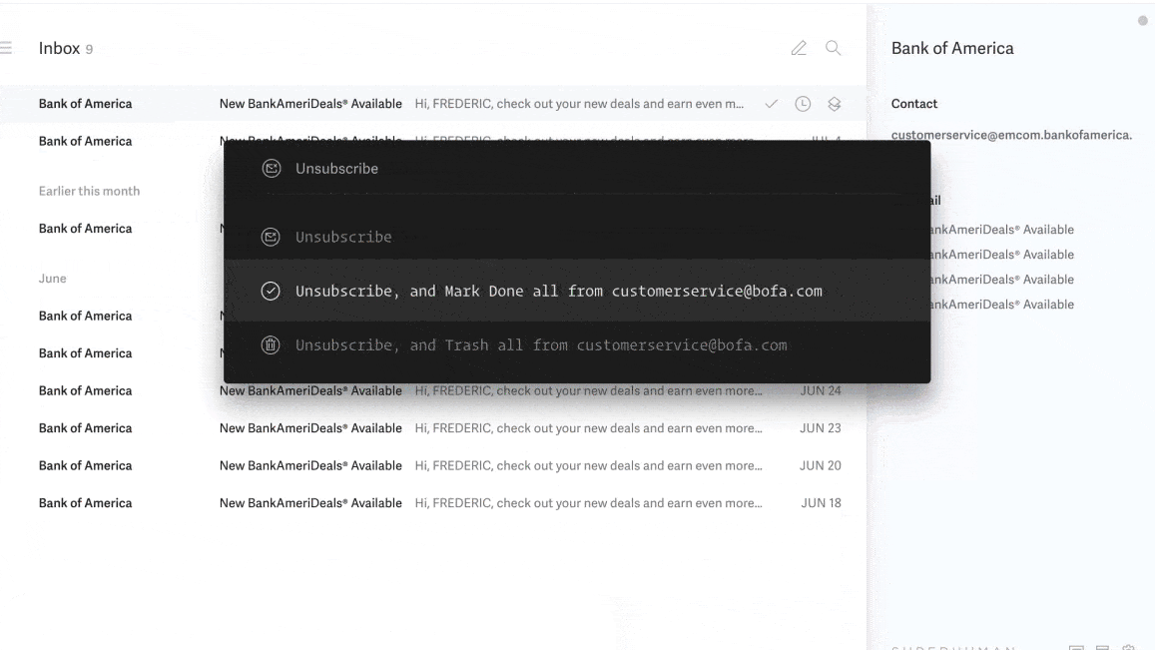Click the compose pencil icon
Screen dimensions: 1155x650
[x=798, y=48]
